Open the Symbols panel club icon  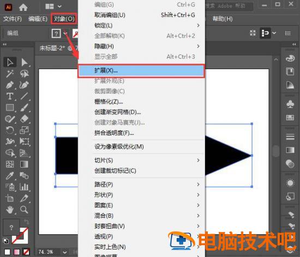290,104
